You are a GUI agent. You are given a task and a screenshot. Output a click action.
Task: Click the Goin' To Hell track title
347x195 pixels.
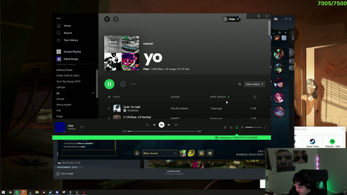pos(132,107)
